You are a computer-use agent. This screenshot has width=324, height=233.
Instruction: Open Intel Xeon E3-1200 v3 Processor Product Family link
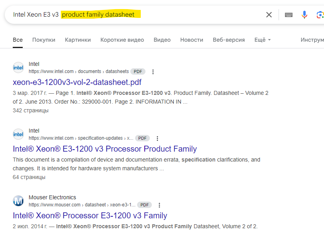(x=105, y=149)
